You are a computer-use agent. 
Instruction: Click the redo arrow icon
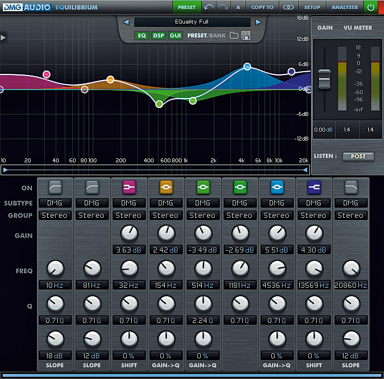click(223, 7)
